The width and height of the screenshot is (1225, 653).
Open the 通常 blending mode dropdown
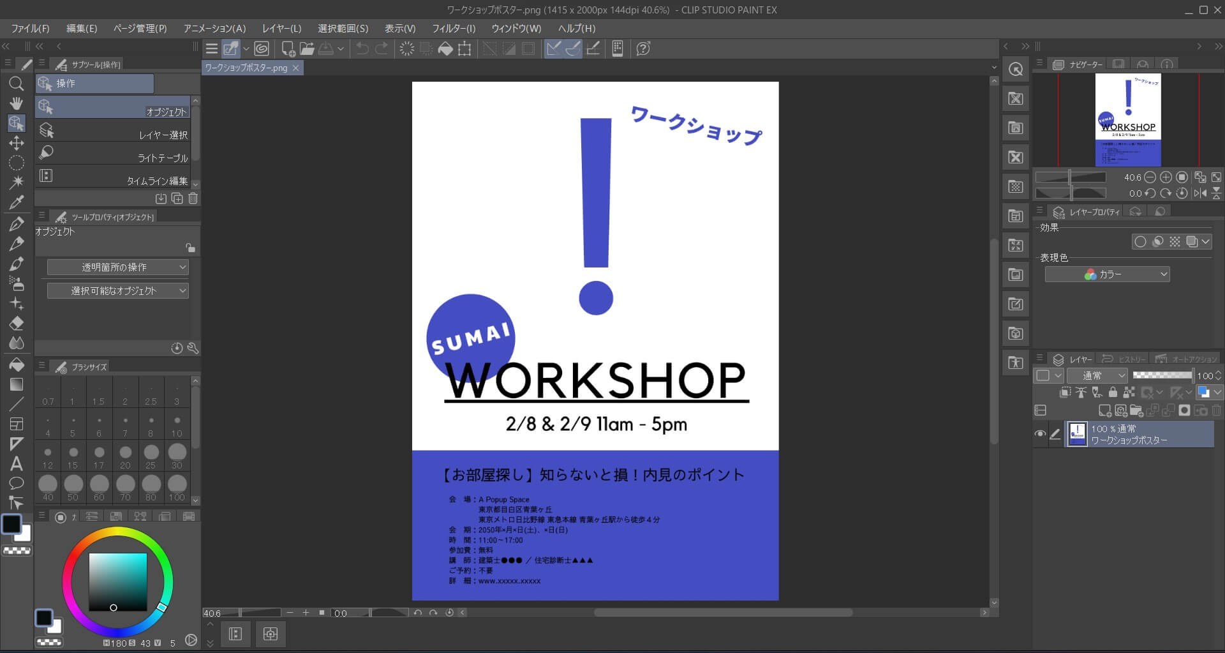(x=1097, y=376)
